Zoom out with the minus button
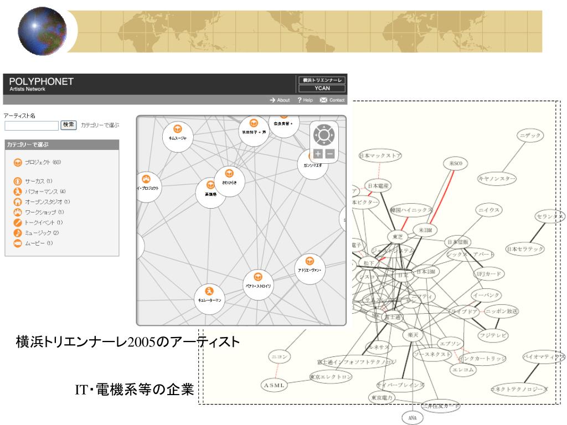567x425 pixels. coord(329,154)
